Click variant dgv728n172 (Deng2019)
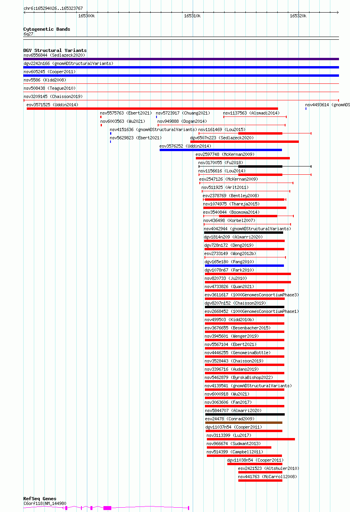350x512 pixels. coord(229,245)
